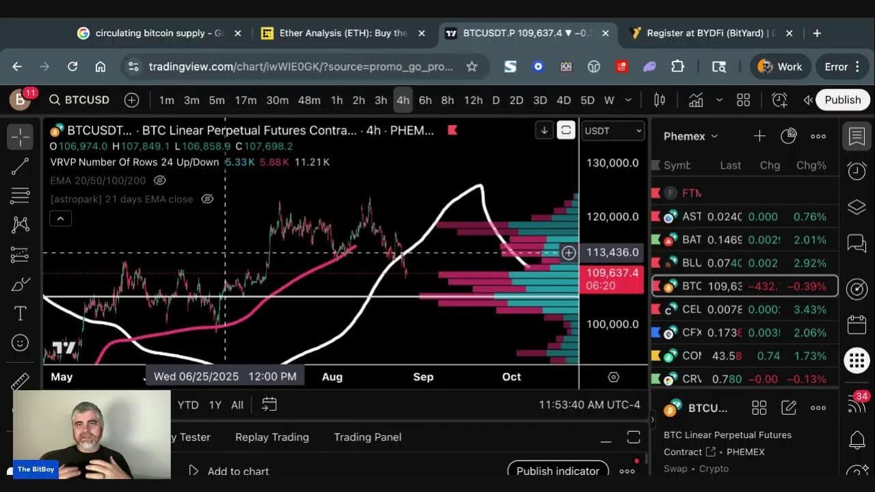
Task: Switch to the 1m timeframe
Action: pos(167,100)
